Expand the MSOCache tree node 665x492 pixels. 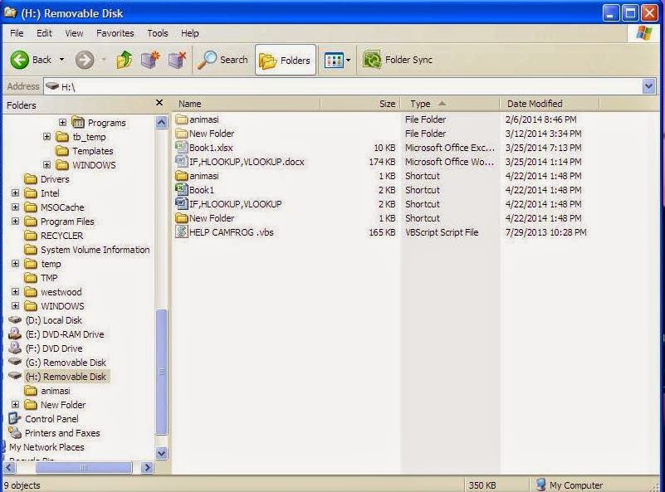click(x=15, y=207)
